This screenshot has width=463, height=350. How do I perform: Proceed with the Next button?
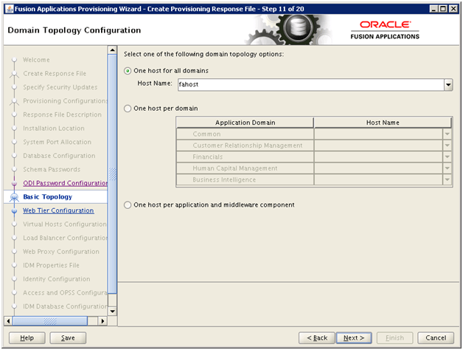click(354, 338)
